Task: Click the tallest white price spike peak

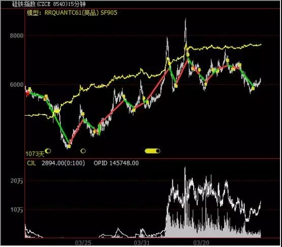Action: (185, 19)
